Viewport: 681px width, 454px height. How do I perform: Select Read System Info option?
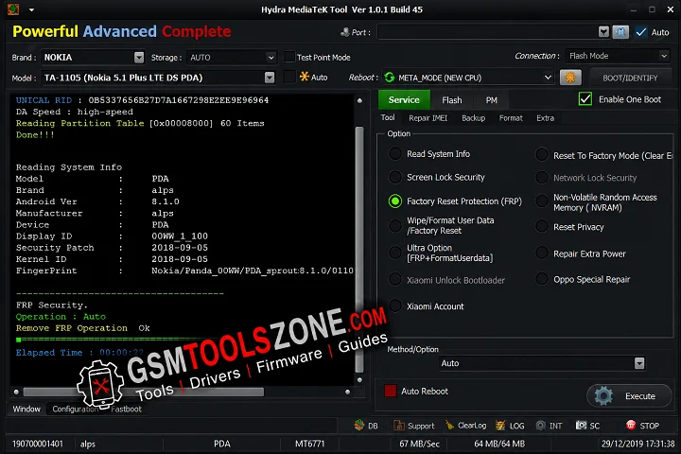pyautogui.click(x=394, y=154)
